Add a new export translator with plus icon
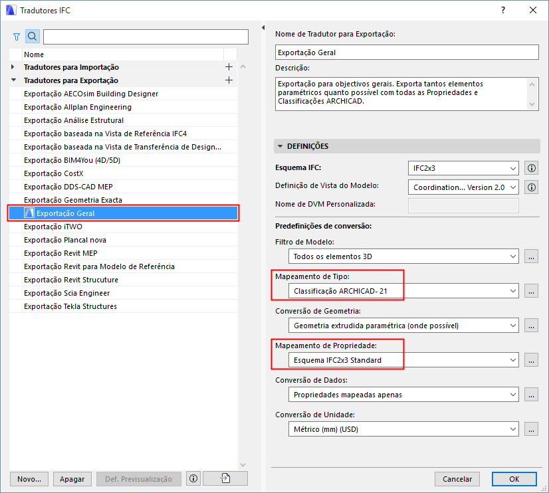This screenshot has height=493, width=549. pyautogui.click(x=229, y=80)
